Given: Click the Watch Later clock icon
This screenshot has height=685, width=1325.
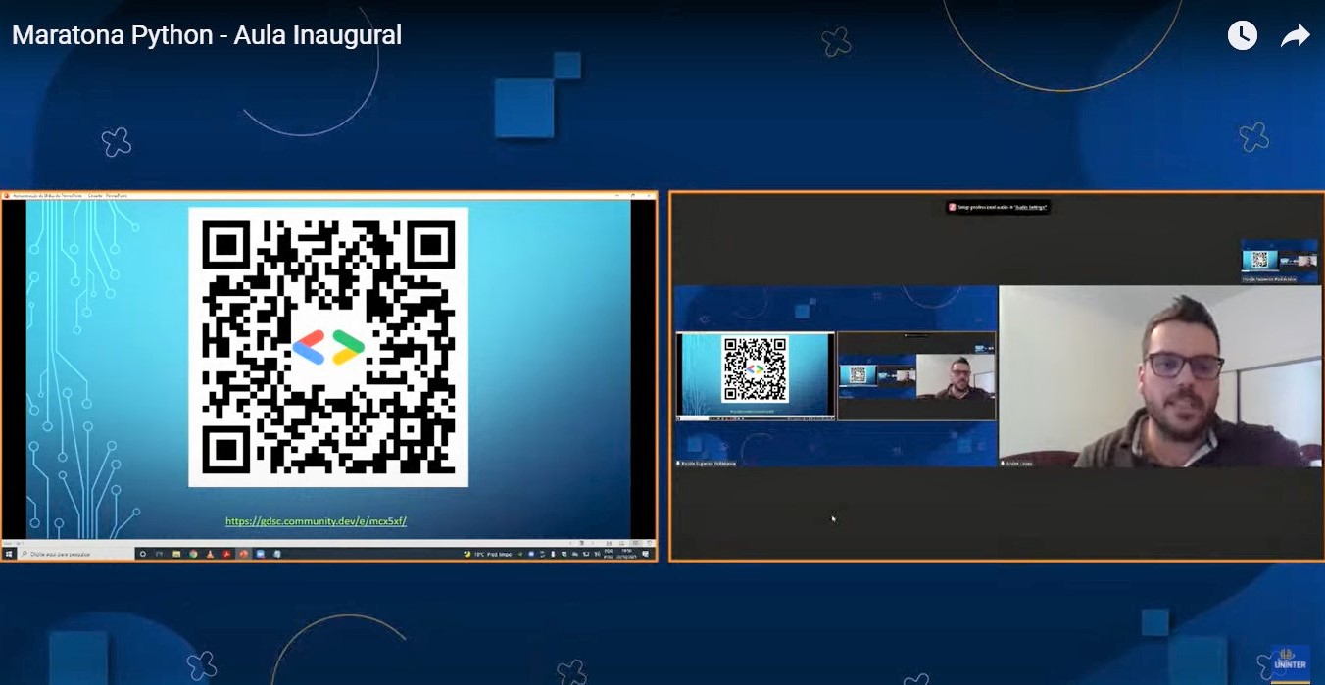Looking at the screenshot, I should [1242, 36].
